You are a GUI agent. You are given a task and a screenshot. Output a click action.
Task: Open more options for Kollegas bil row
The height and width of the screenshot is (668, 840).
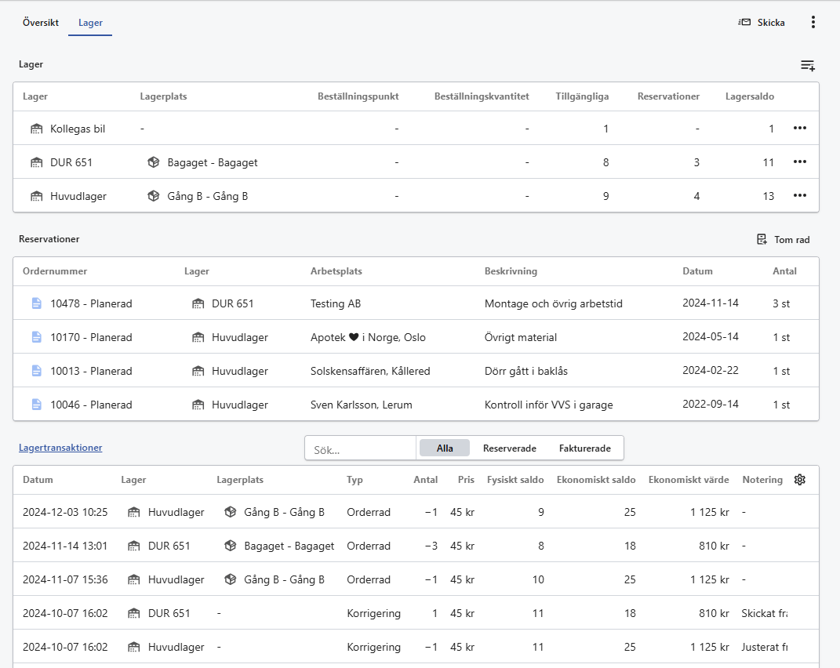(x=799, y=129)
